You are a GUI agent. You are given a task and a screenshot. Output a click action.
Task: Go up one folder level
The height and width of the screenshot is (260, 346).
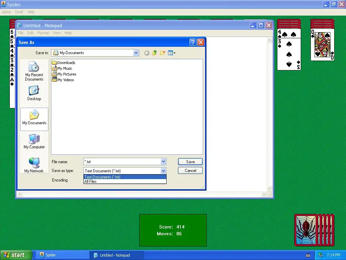[x=154, y=53]
